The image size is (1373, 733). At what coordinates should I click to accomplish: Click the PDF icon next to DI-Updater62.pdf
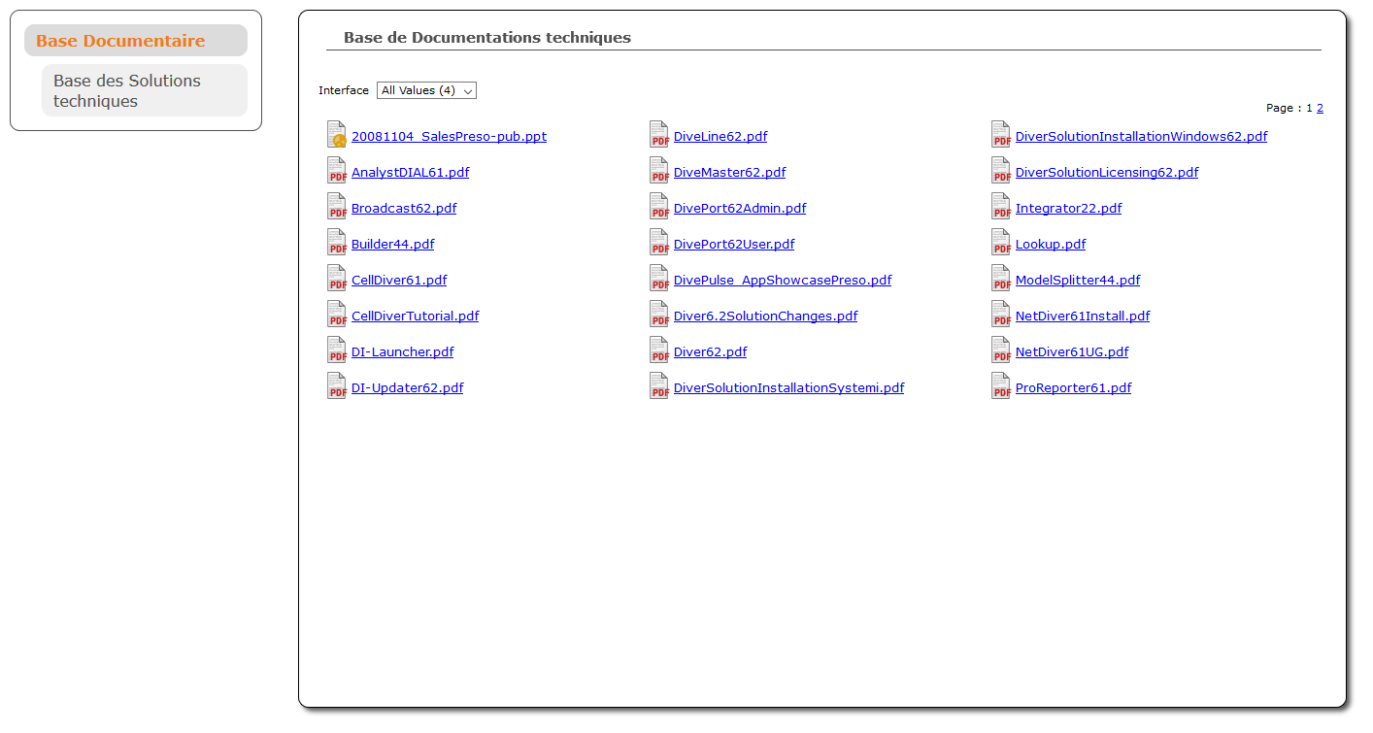(x=337, y=385)
